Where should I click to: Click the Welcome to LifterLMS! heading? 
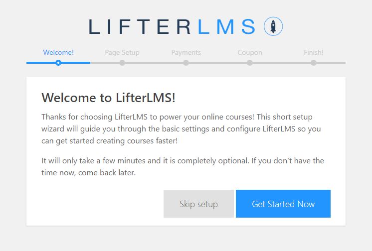(108, 98)
